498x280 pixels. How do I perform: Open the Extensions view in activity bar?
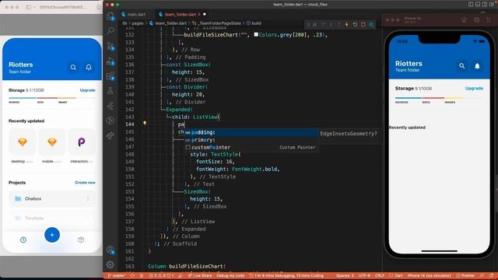coord(110,76)
